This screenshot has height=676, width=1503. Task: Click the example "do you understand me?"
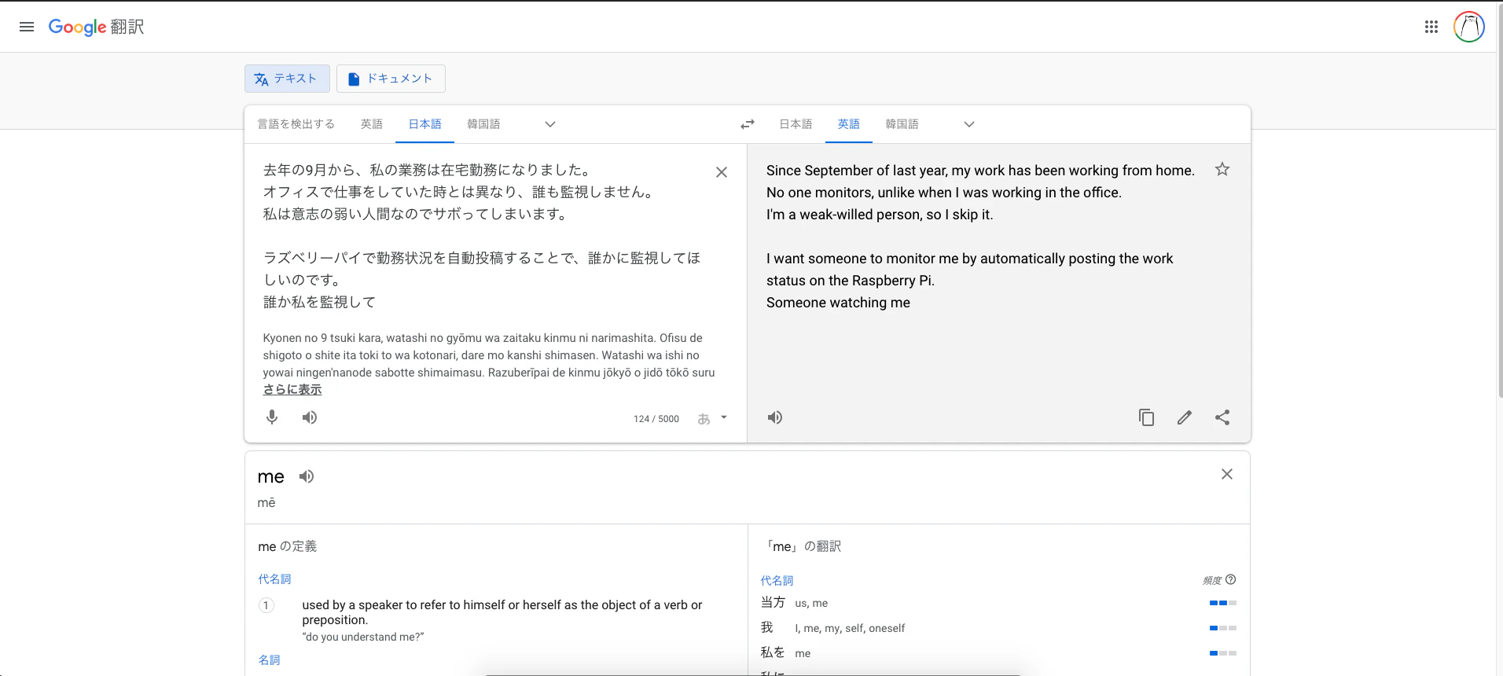point(363,637)
